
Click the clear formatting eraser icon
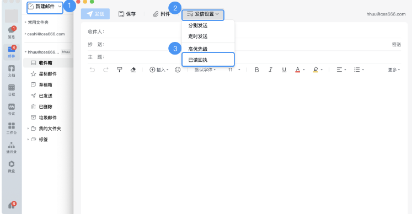(x=133, y=70)
